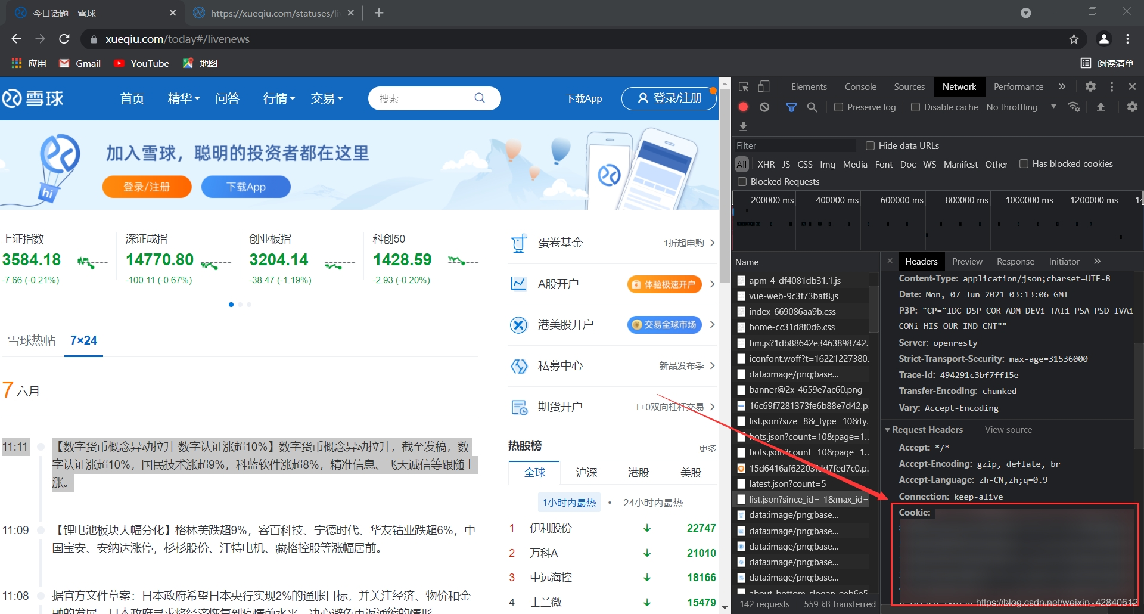The height and width of the screenshot is (614, 1144).
Task: Check Has blocked cookies
Action: pyautogui.click(x=1024, y=164)
